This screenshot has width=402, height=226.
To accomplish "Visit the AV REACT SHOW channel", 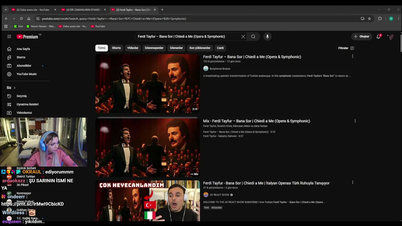I will coord(219,195).
